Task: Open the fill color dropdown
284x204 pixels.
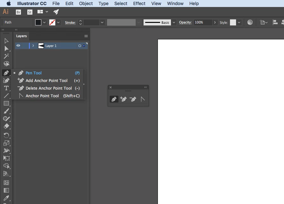Action: pyautogui.click(x=44, y=23)
